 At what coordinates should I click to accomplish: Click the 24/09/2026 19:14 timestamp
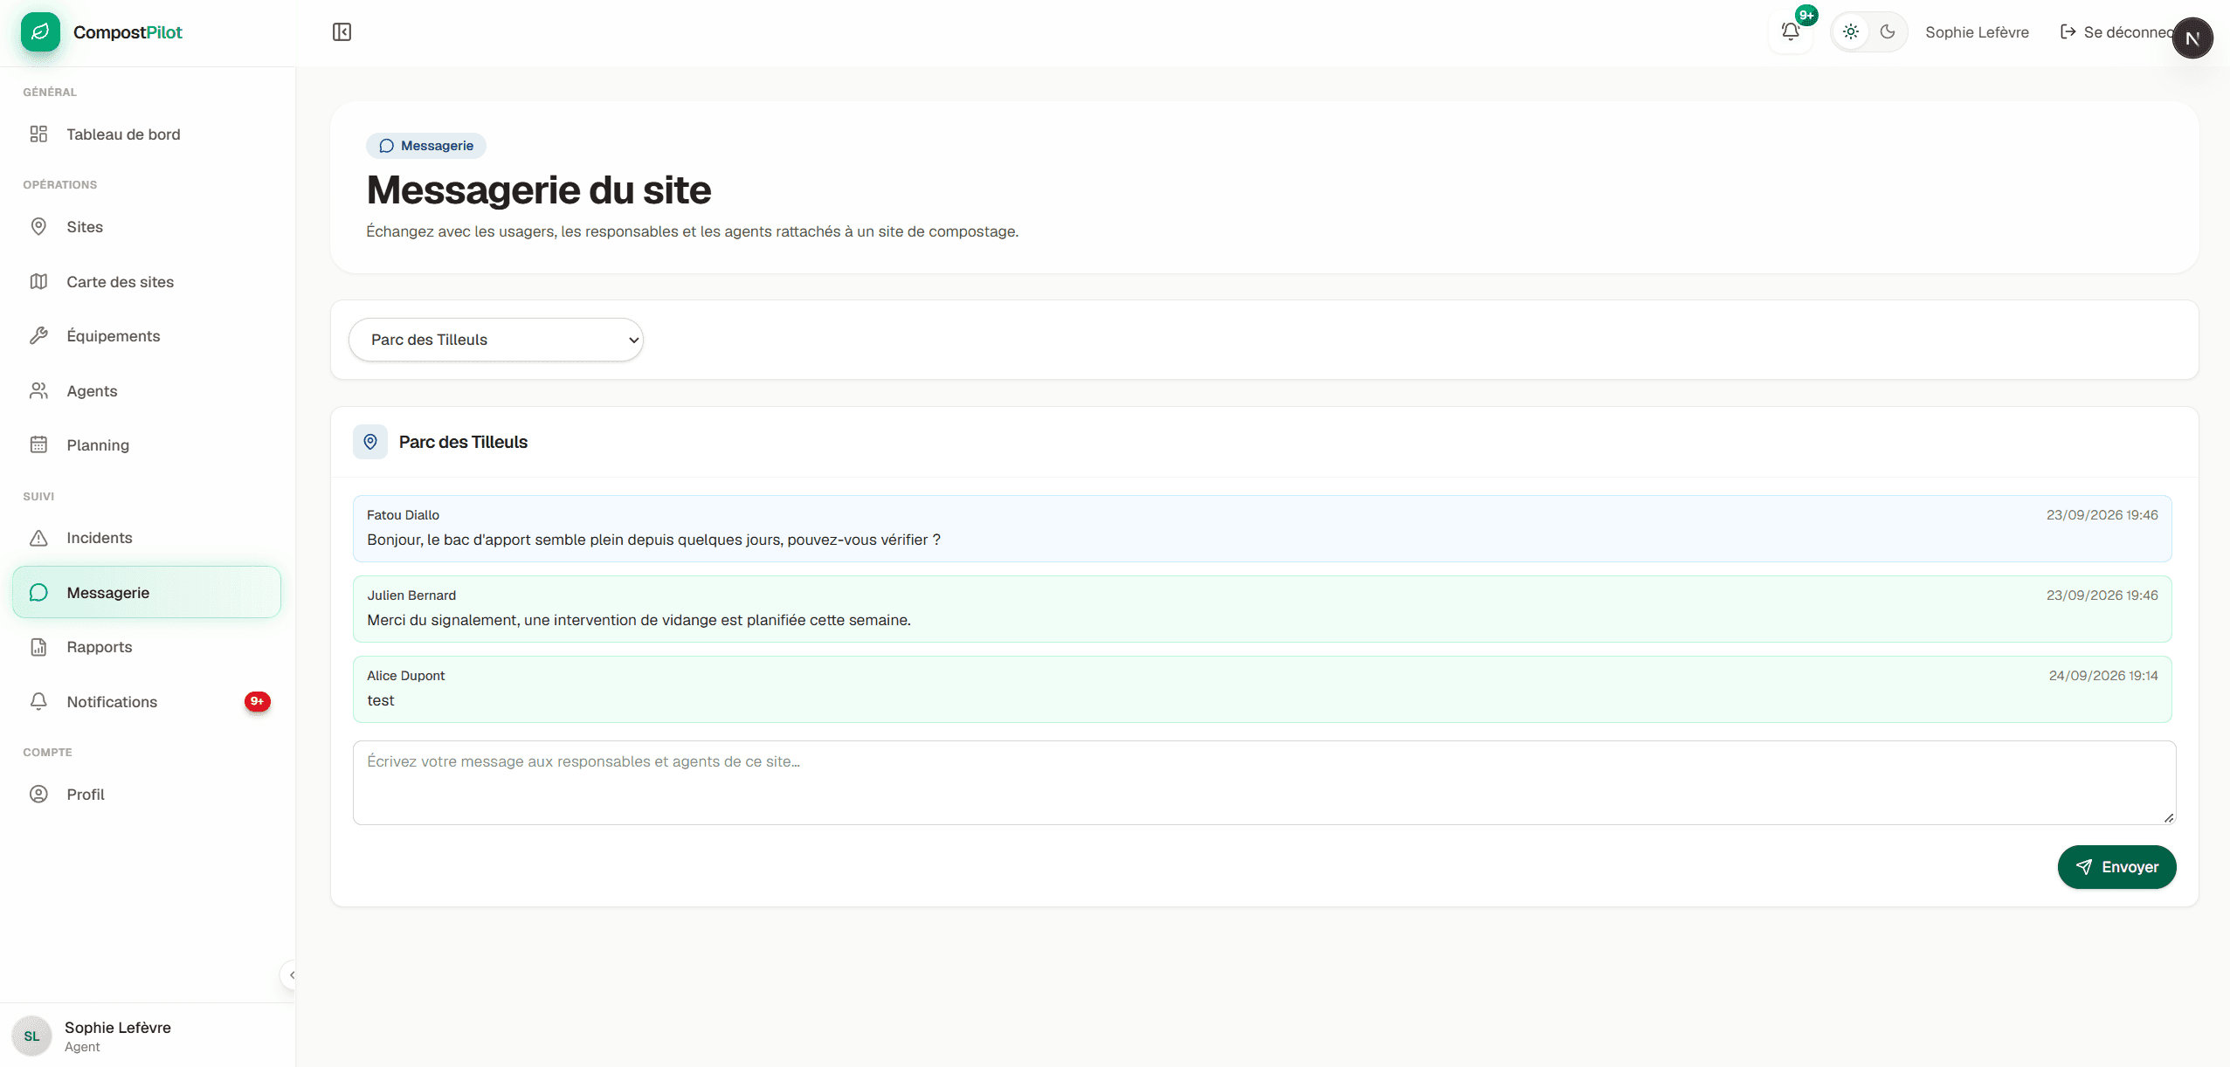pos(2103,676)
